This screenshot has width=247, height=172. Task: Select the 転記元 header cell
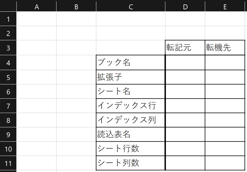pyautogui.click(x=185, y=48)
